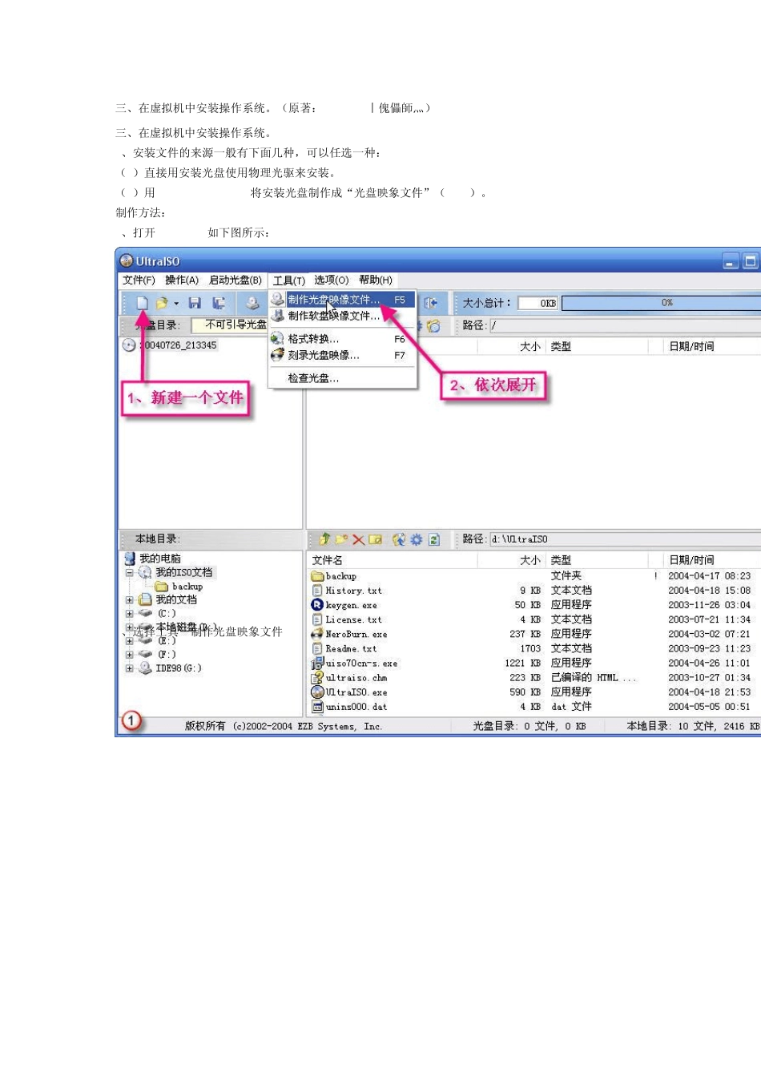
Task: Click the rename folder icon in local toolbar
Action: (375, 539)
